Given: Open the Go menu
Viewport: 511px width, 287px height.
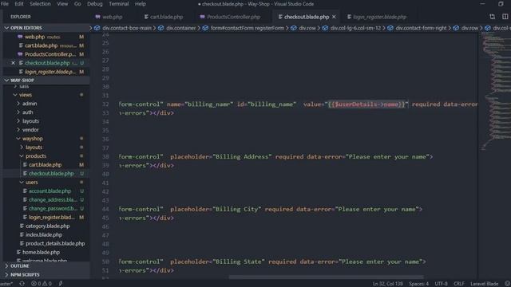Looking at the screenshot, I should point(77,4).
